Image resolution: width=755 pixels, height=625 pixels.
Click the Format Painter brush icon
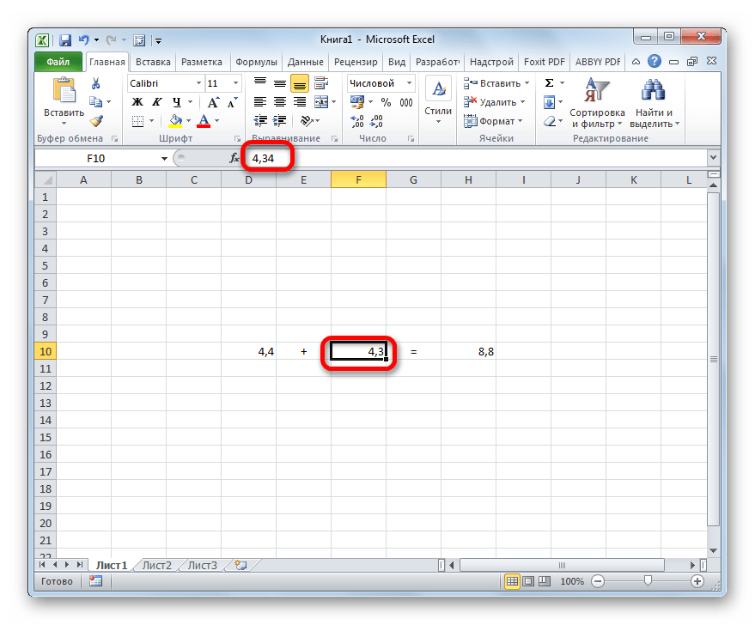click(x=96, y=121)
